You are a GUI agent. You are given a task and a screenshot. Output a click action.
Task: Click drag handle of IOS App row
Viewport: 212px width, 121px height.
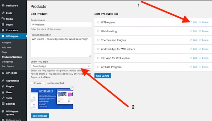pyautogui.click(x=98, y=58)
